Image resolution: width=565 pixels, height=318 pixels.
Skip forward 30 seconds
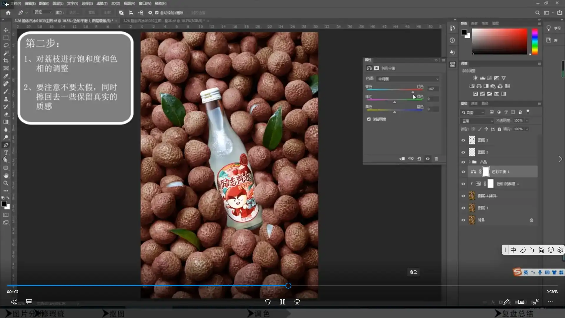click(297, 302)
